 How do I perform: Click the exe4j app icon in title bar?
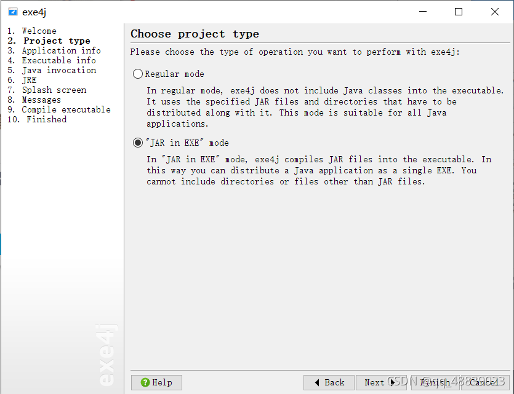(12, 12)
